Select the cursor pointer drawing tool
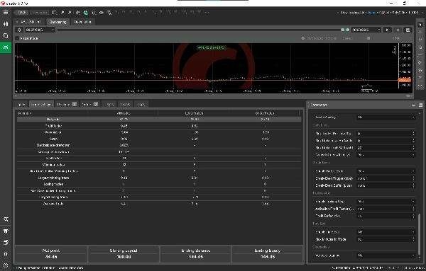The image size is (426, 271). pos(420,24)
